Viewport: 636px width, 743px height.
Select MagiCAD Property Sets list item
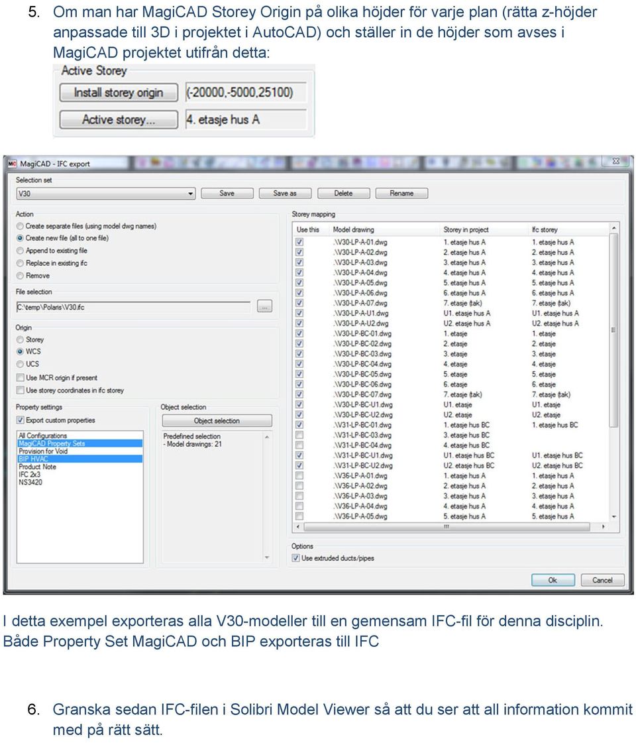[80, 443]
